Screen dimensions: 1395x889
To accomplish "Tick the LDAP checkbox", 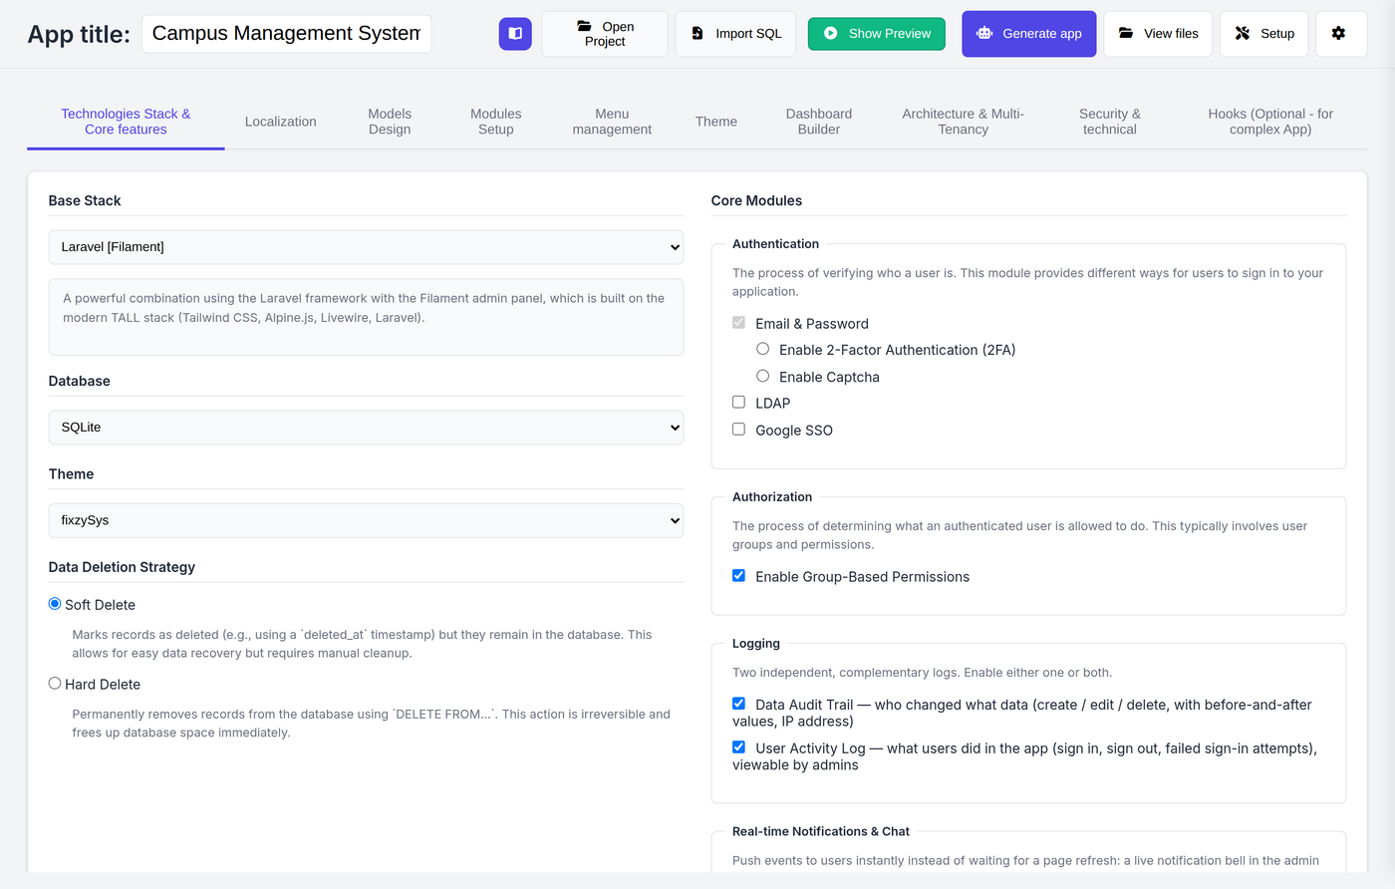I will pyautogui.click(x=738, y=402).
